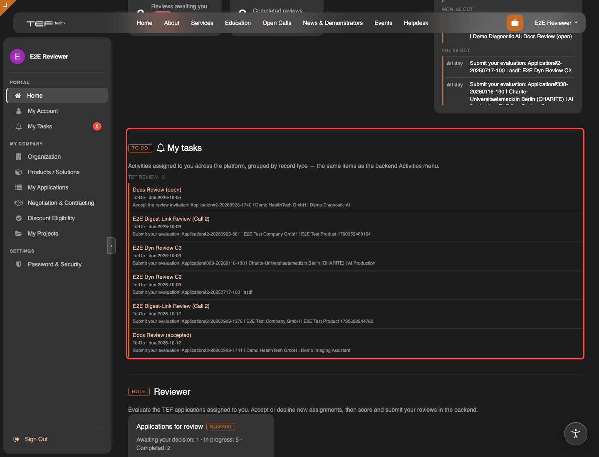Open E2E Digest-Link Review due 2026-10-12
This screenshot has height=457, width=599.
355,314
